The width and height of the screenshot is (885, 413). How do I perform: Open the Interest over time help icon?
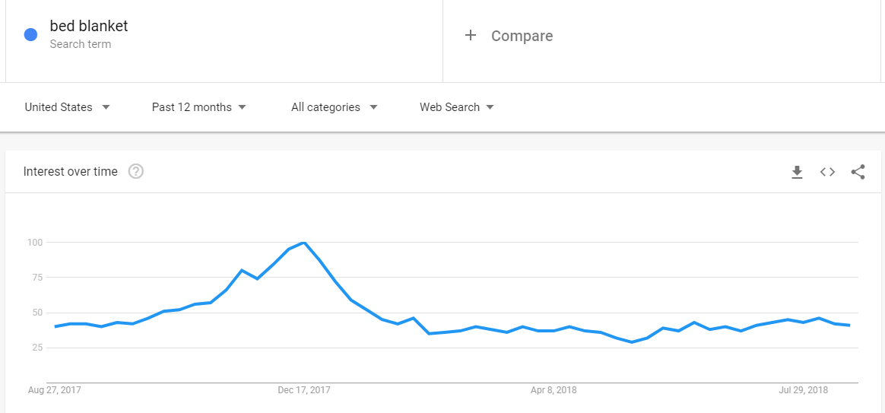pos(136,171)
